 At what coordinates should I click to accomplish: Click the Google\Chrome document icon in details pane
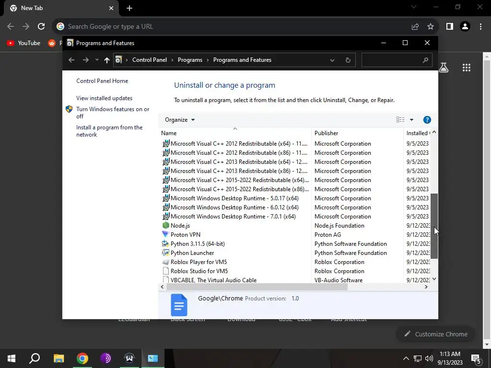coord(179,305)
